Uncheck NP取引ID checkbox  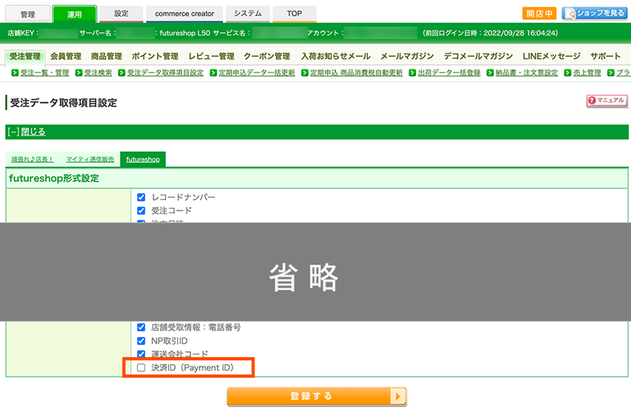point(142,341)
